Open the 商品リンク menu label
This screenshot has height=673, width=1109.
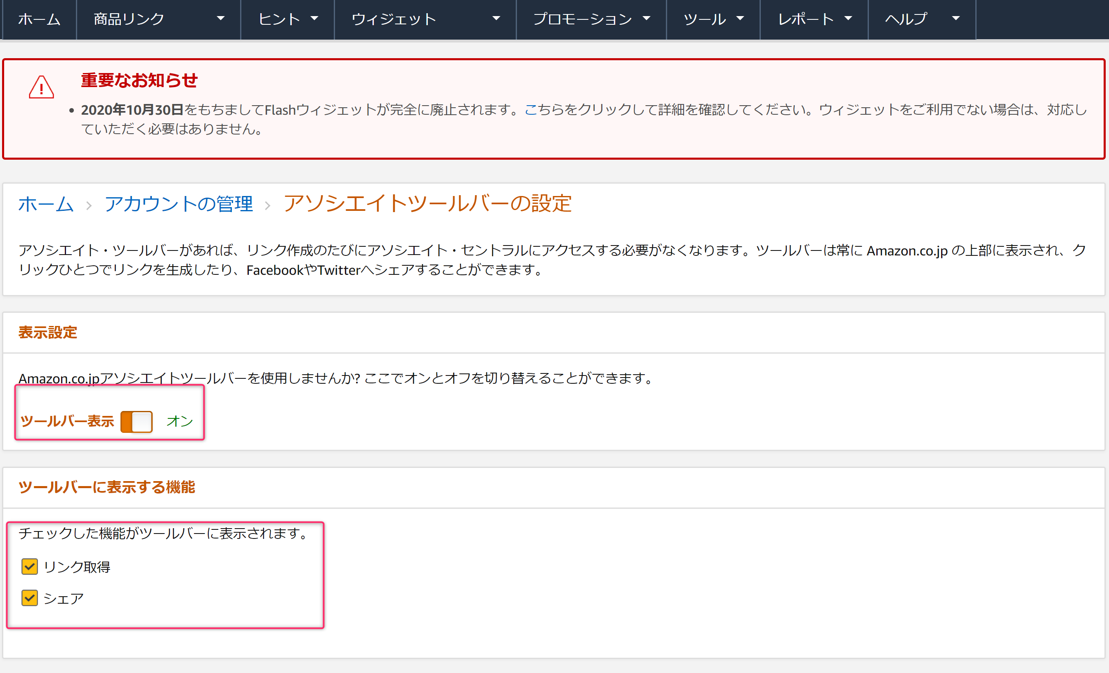(129, 19)
